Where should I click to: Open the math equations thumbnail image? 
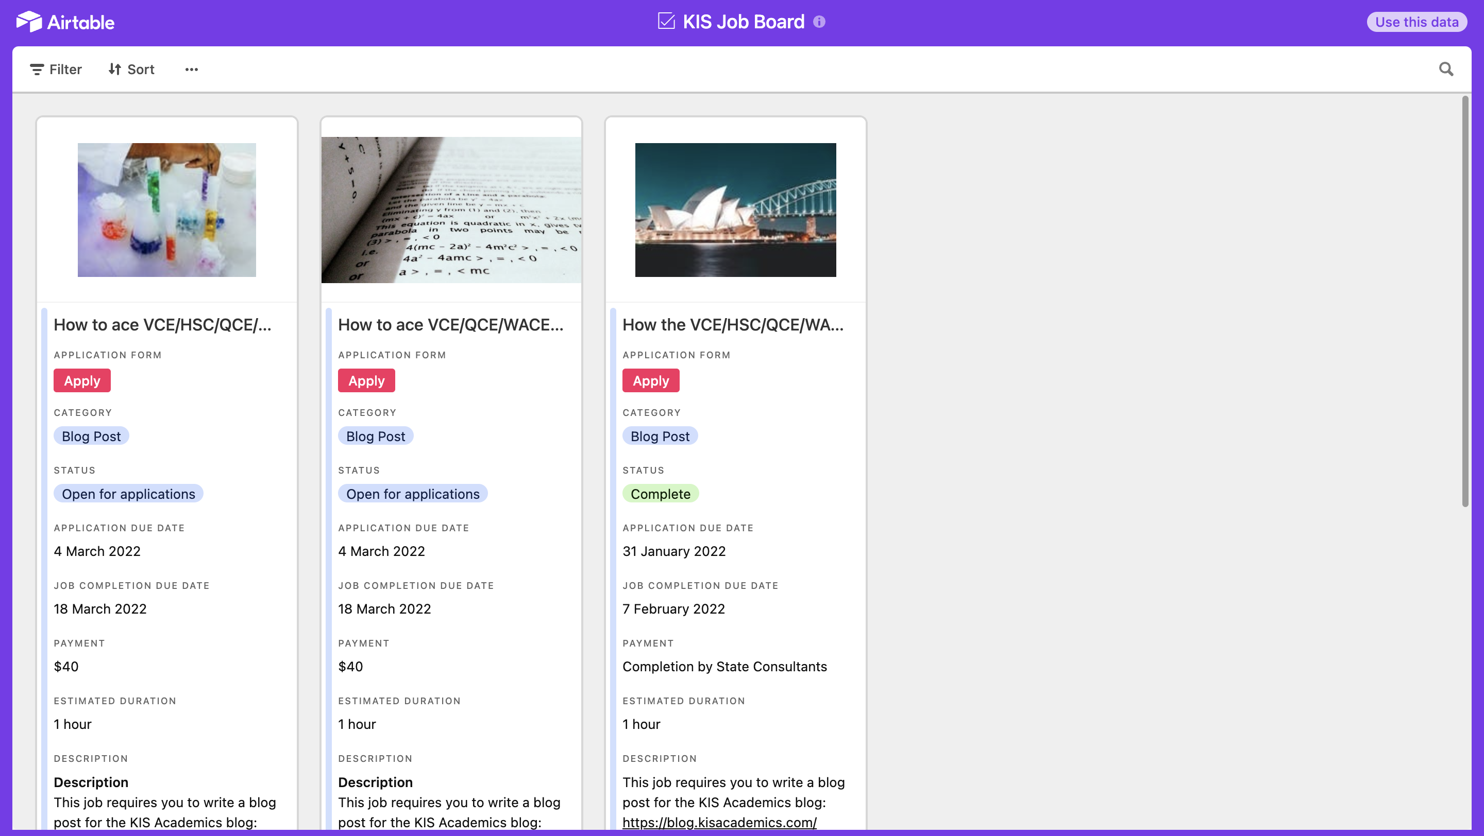[x=451, y=210]
